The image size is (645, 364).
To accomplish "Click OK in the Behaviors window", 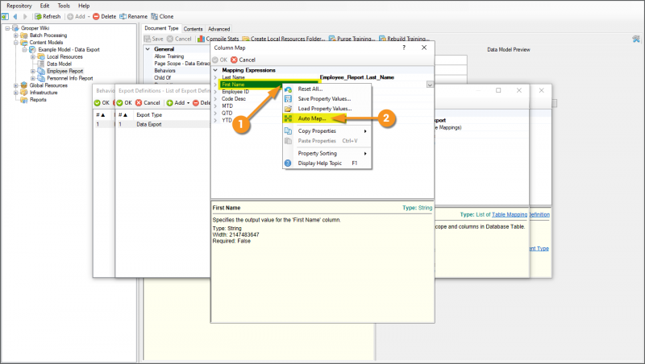I will pos(102,103).
